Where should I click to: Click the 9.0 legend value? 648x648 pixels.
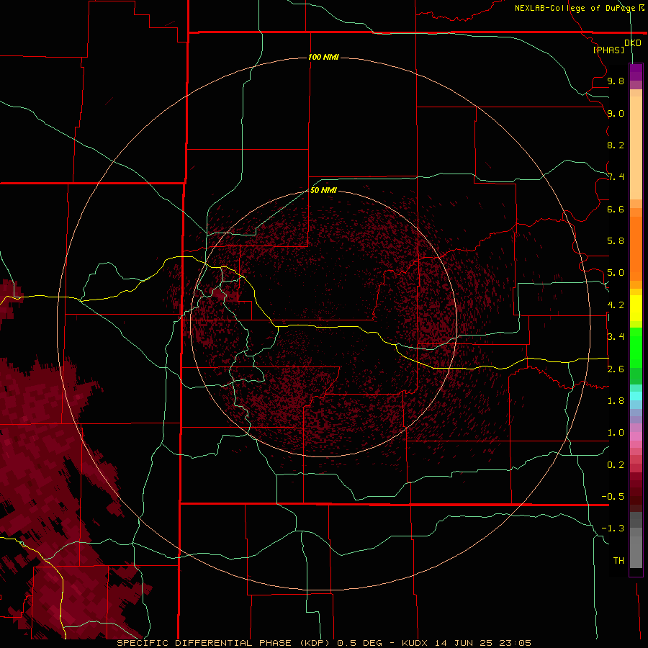(x=616, y=113)
